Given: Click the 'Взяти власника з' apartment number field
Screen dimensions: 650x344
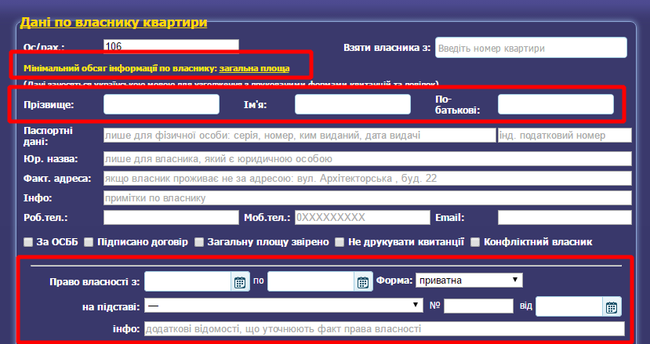Looking at the screenshot, I should [x=531, y=48].
